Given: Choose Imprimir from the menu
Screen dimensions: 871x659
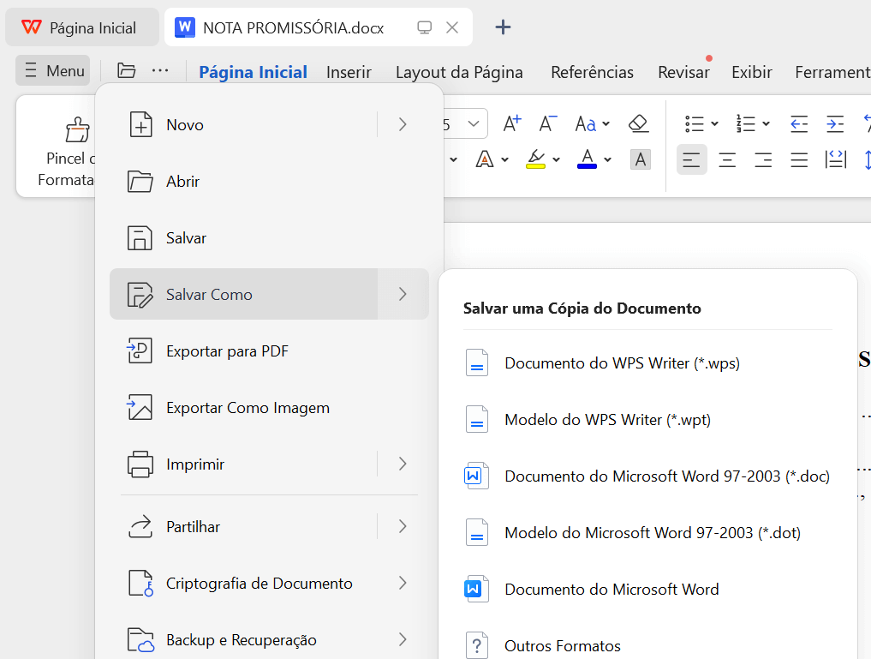Looking at the screenshot, I should pyautogui.click(x=243, y=464).
